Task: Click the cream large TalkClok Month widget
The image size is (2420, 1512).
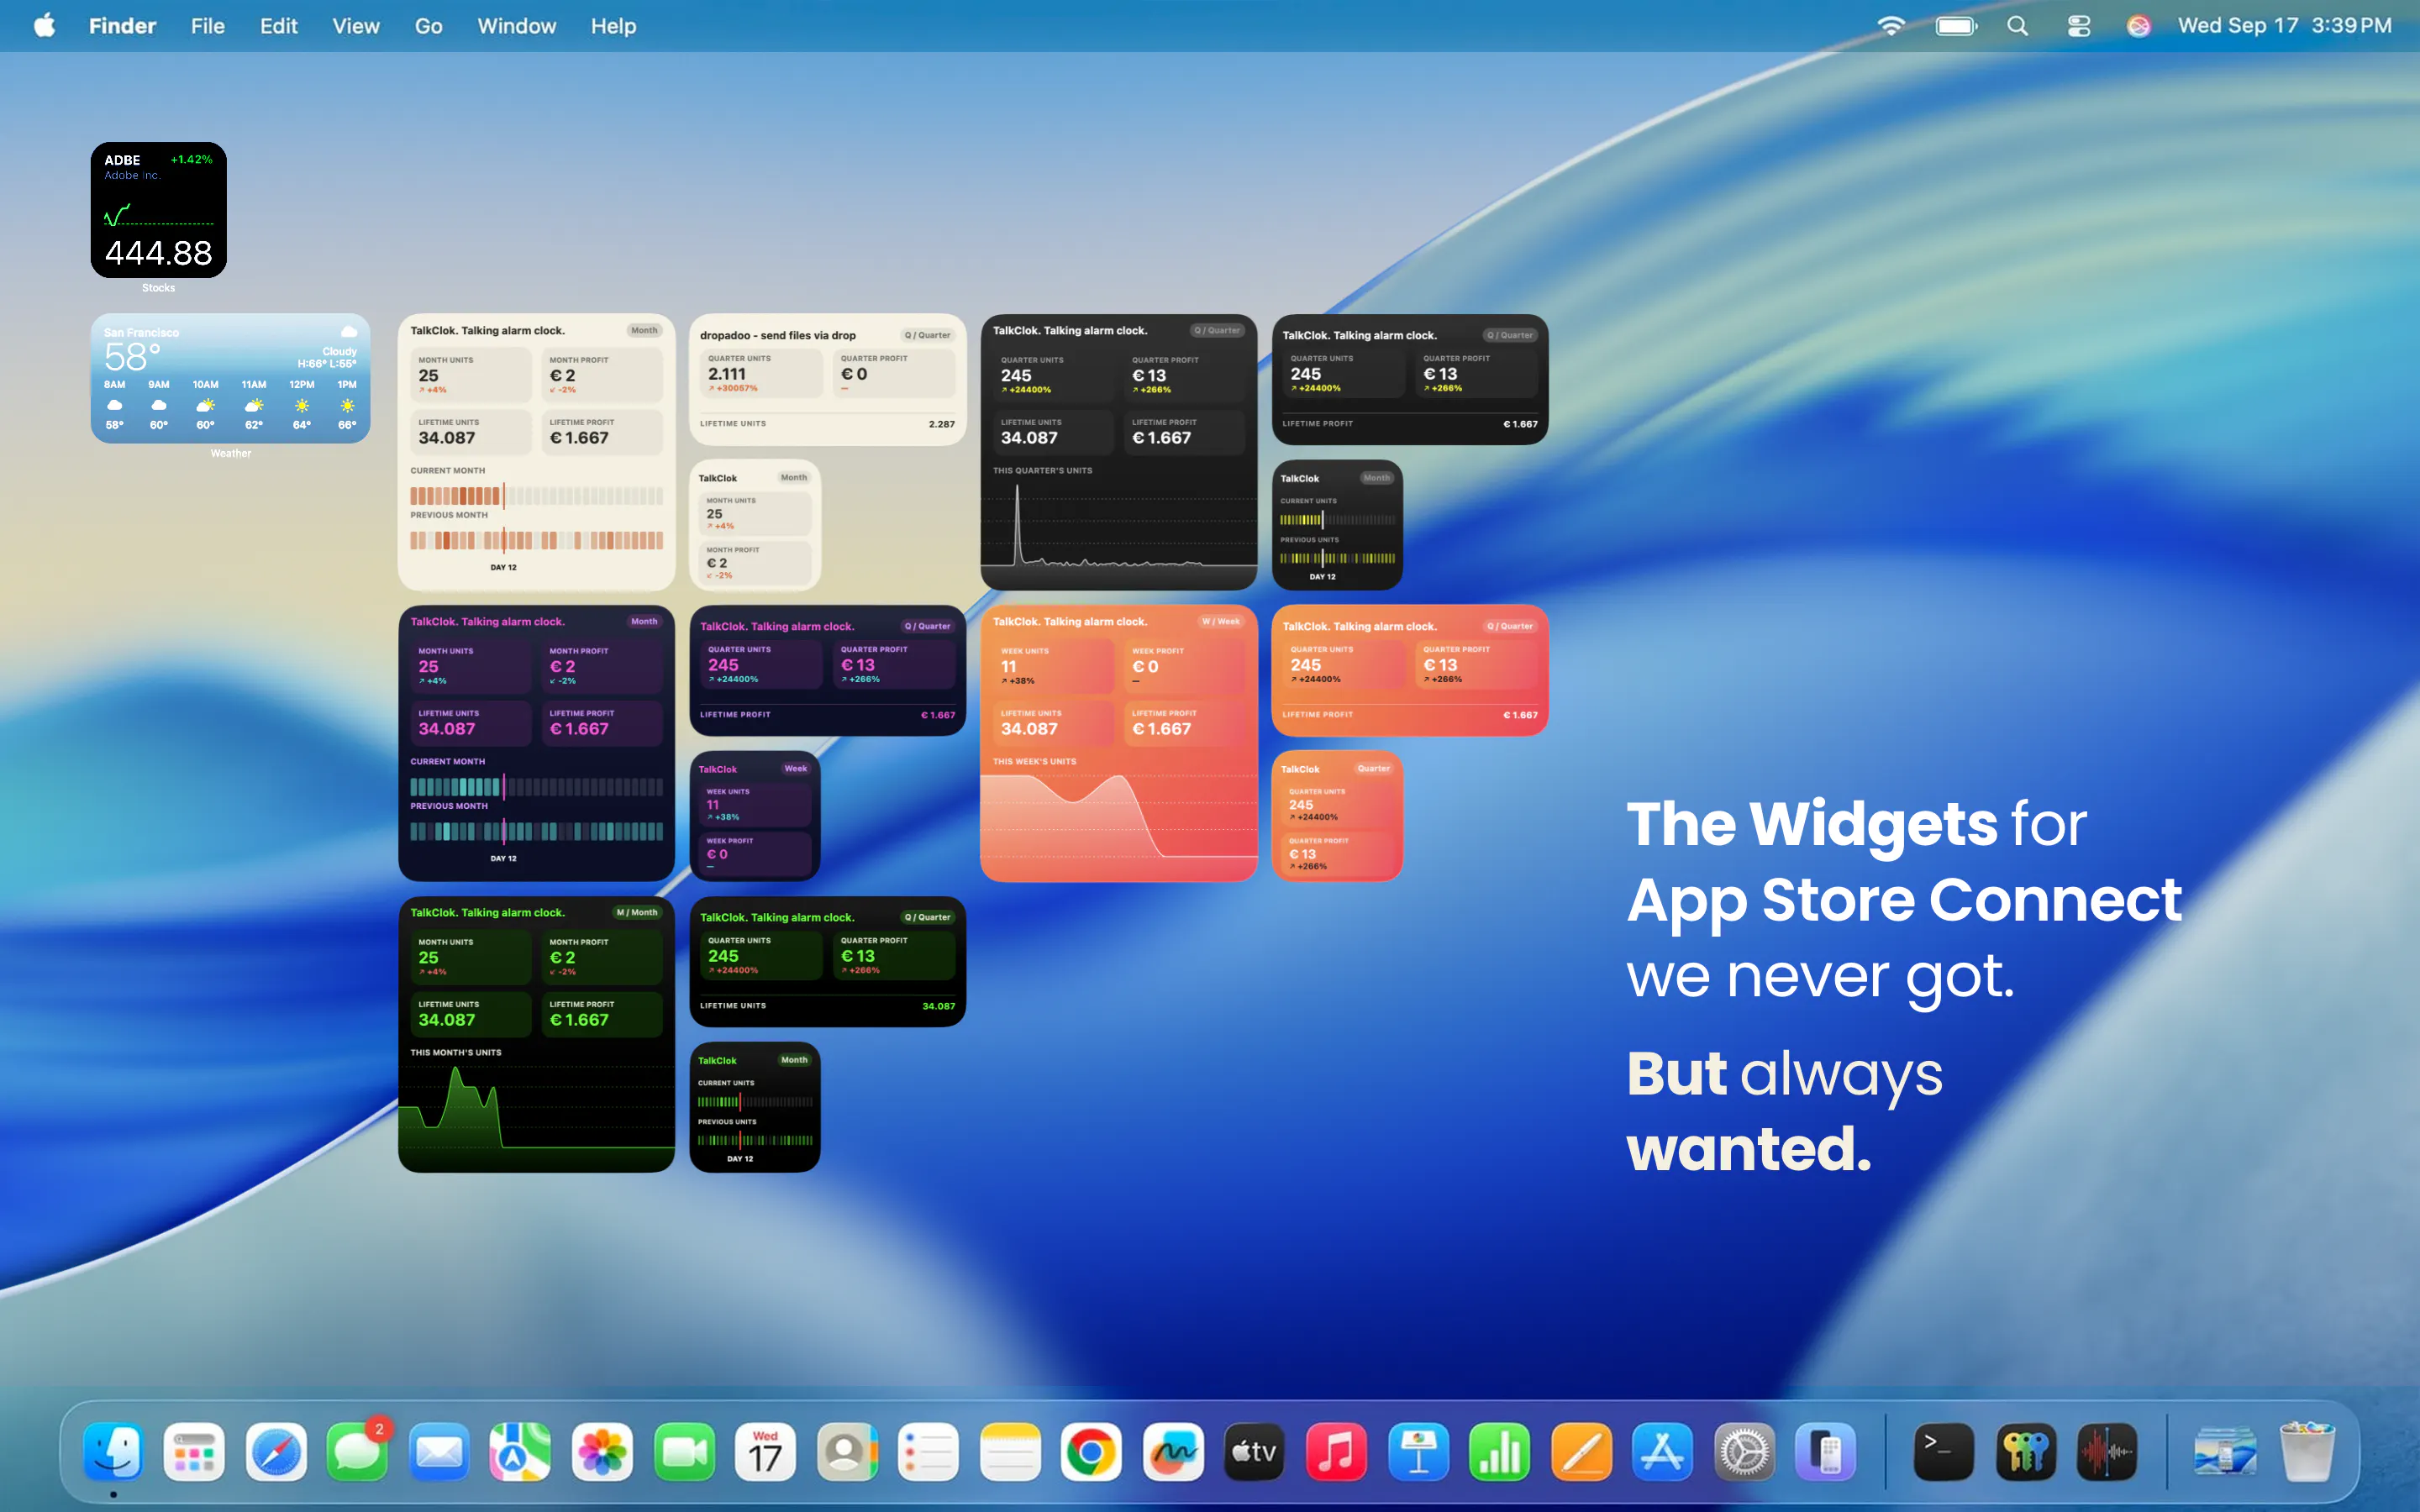Action: (x=537, y=452)
